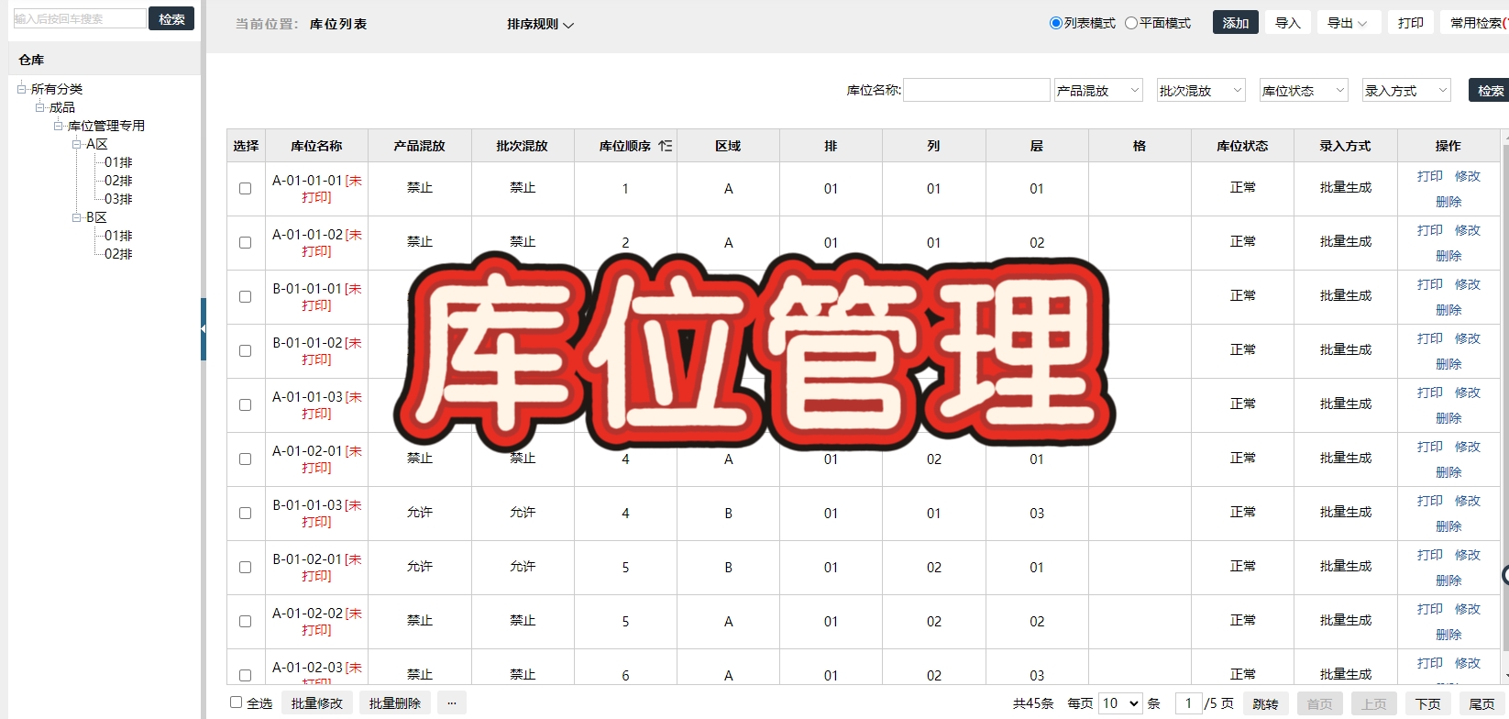
Task: Collapse the 库位管理专用 tree node
Action: [59, 126]
